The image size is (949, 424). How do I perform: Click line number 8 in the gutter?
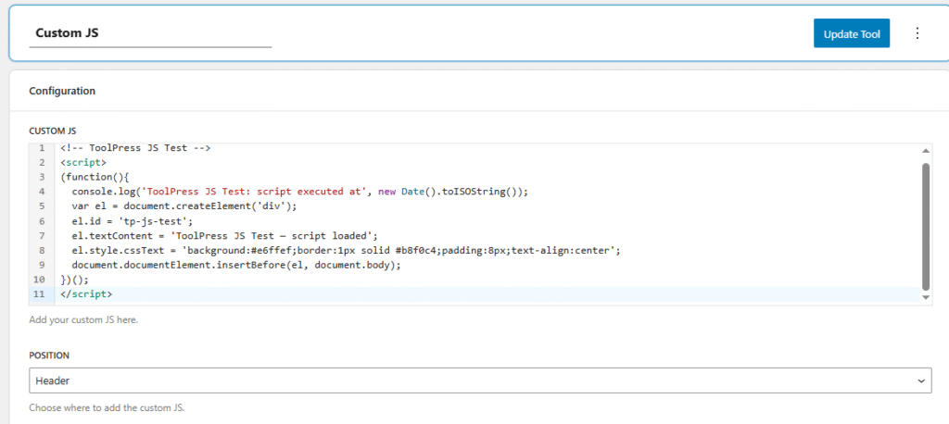pos(42,250)
